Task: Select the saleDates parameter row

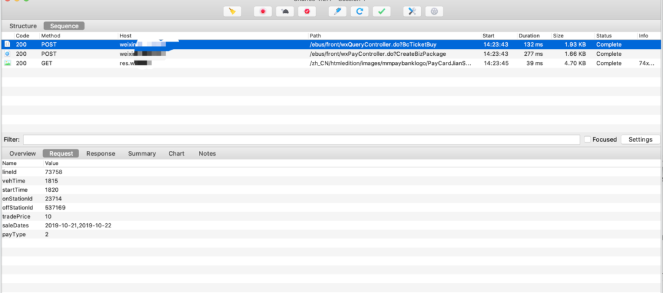Action: click(x=331, y=225)
